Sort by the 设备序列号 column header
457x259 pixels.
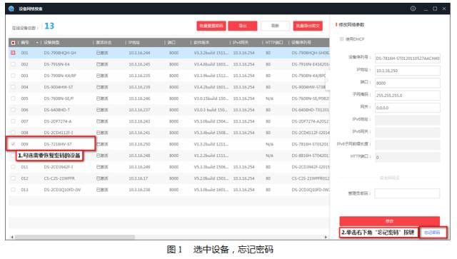tap(301, 43)
